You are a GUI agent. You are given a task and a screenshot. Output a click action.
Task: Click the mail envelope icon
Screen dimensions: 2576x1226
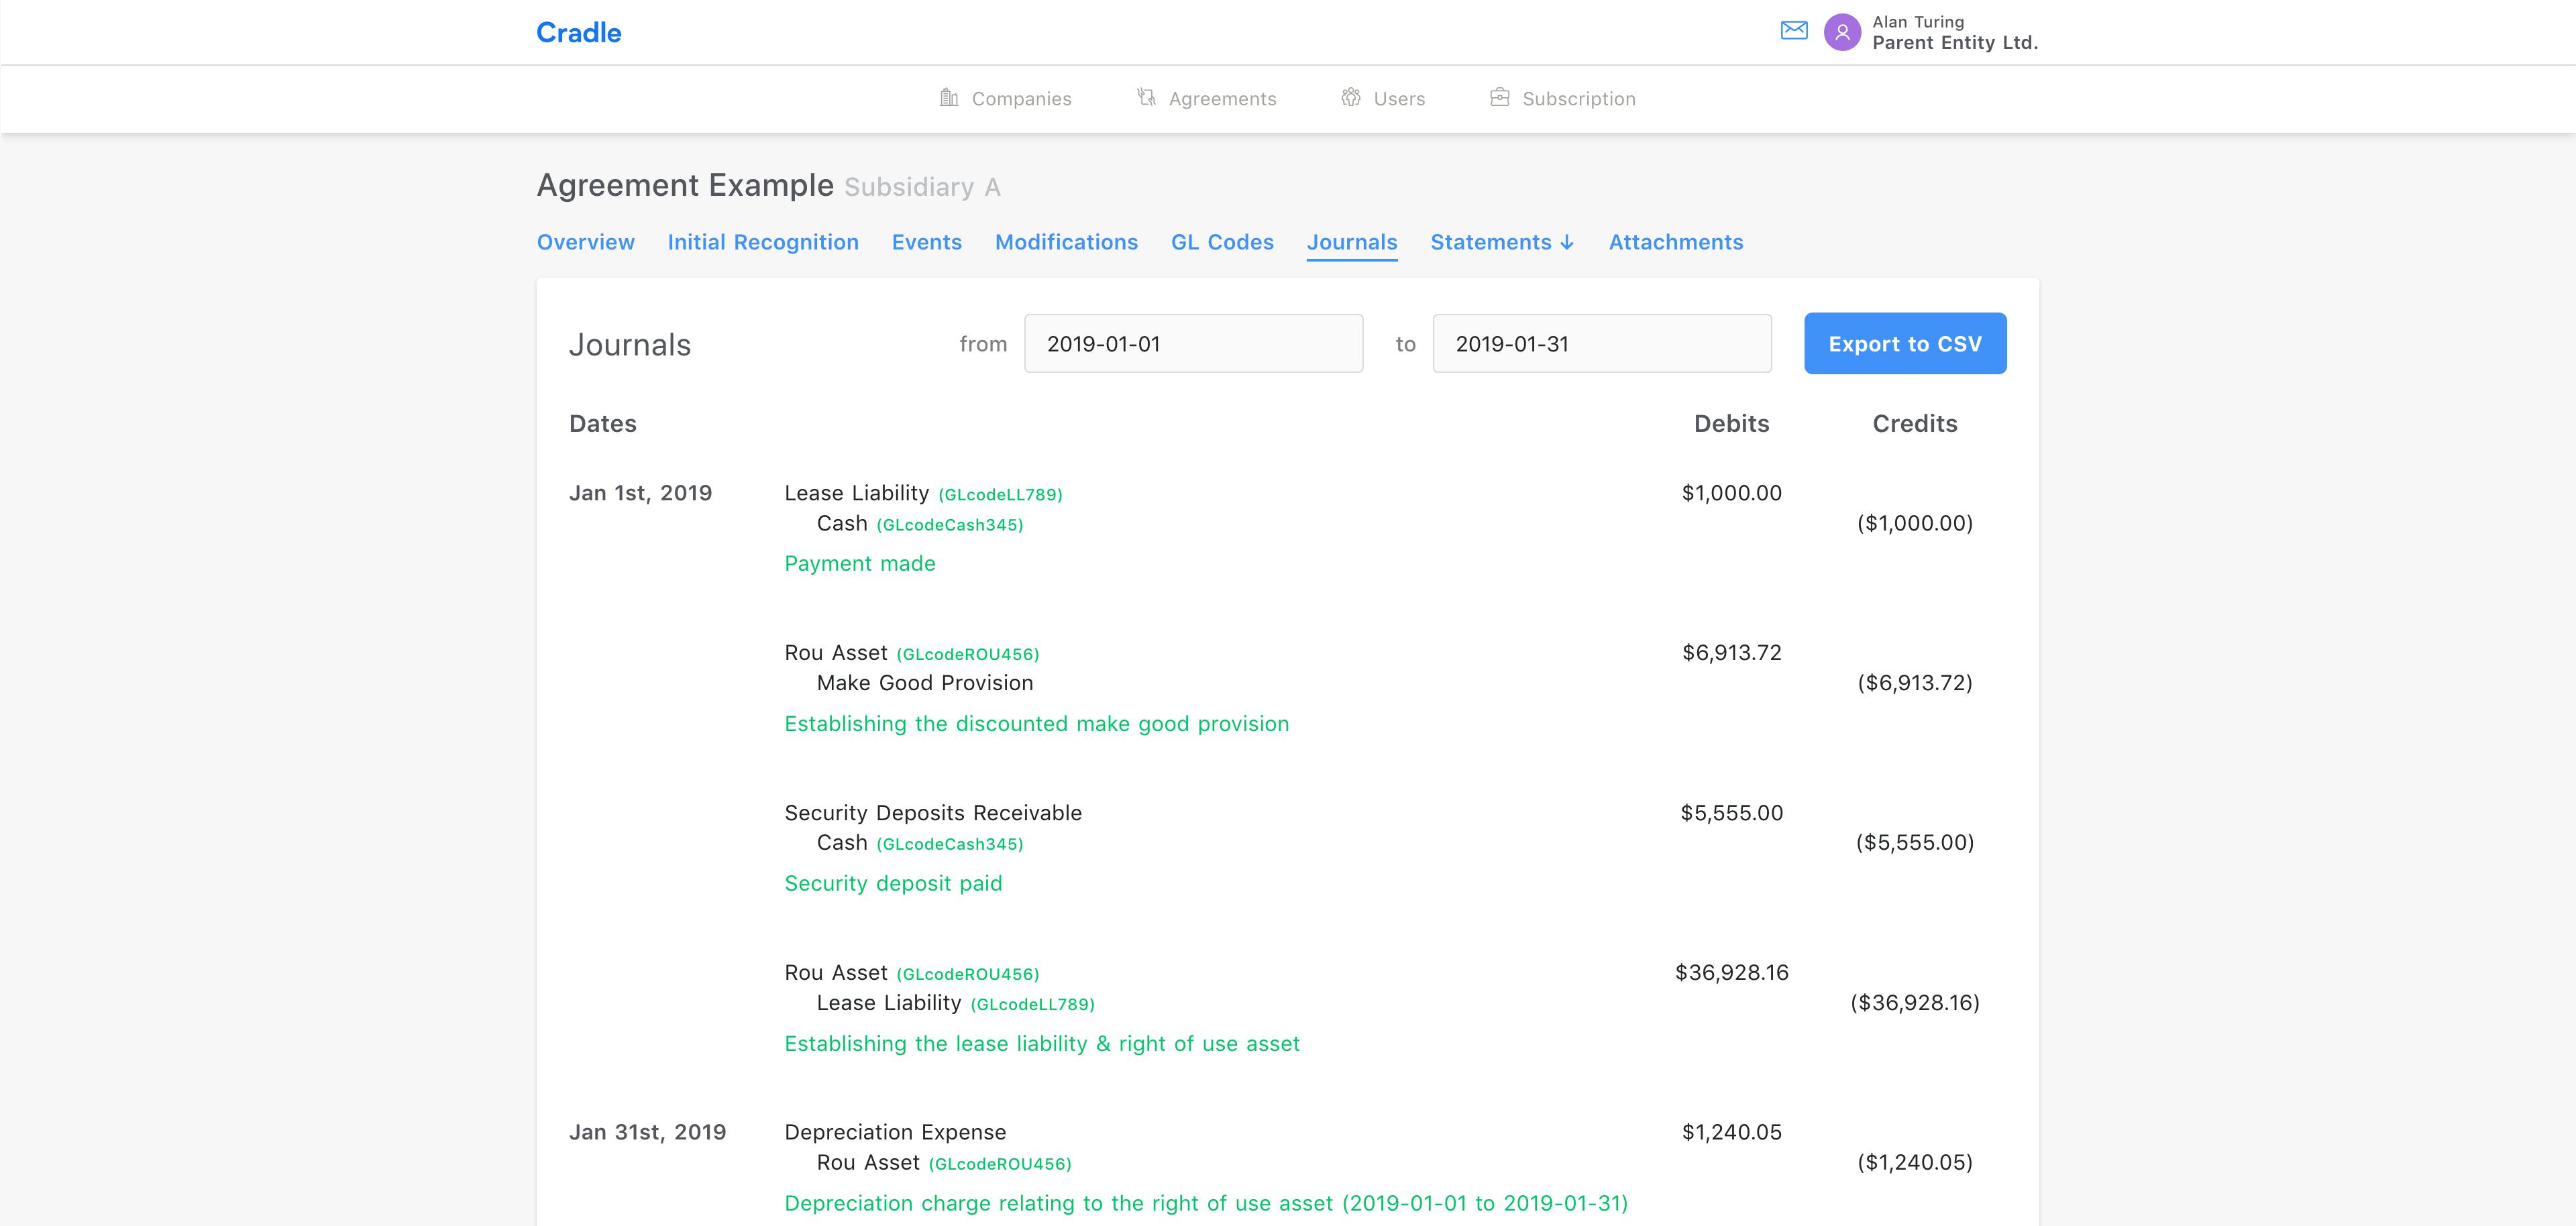[1794, 31]
